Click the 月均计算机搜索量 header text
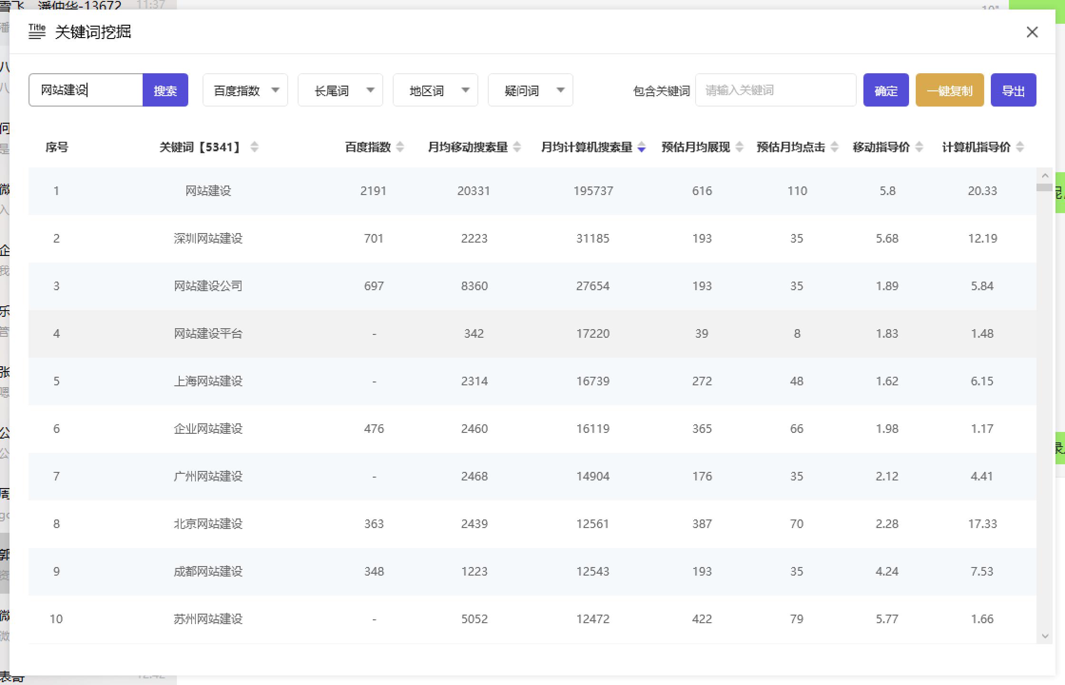This screenshot has width=1065, height=685. pyautogui.click(x=587, y=147)
